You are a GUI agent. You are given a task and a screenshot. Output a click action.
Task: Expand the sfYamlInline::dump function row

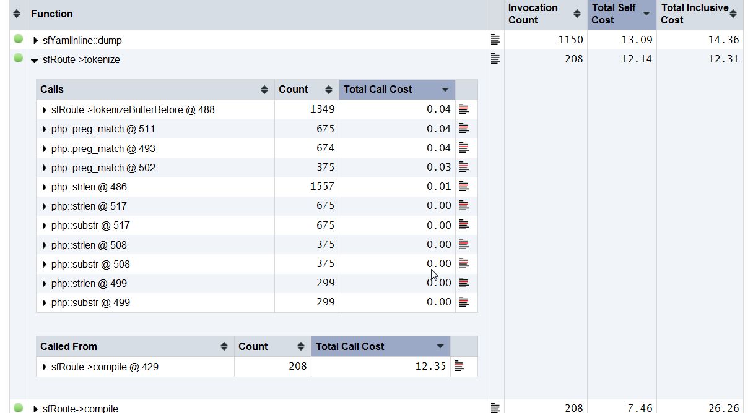click(x=36, y=41)
